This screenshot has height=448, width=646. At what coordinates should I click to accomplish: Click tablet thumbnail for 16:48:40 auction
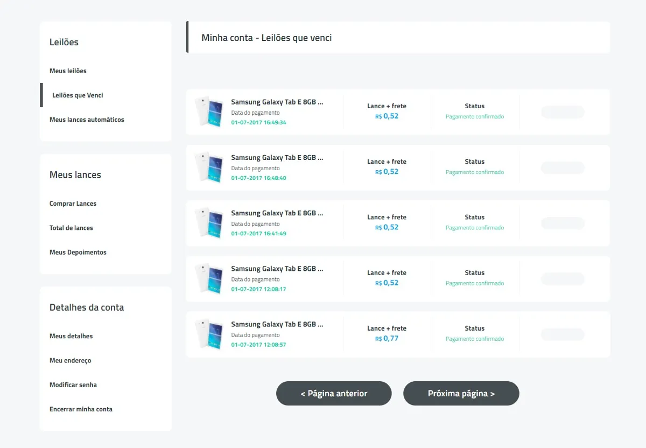coord(209,167)
